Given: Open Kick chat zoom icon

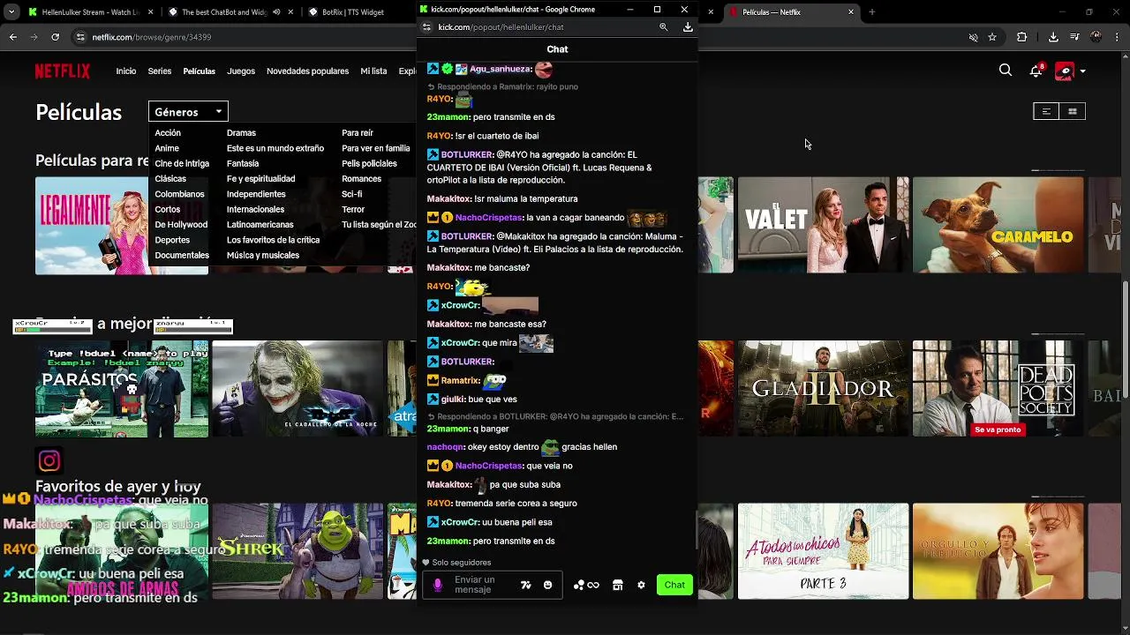Looking at the screenshot, I should click(x=663, y=27).
